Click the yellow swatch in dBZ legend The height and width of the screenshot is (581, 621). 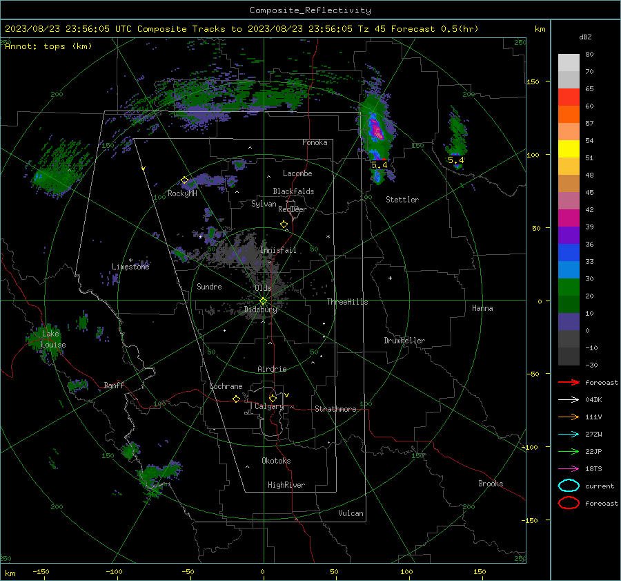pyautogui.click(x=569, y=149)
